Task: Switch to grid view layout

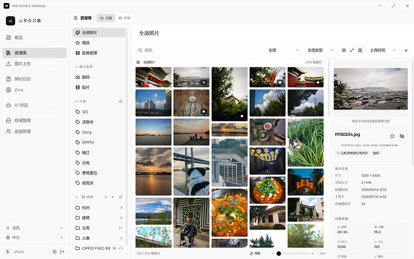Action: (x=344, y=50)
